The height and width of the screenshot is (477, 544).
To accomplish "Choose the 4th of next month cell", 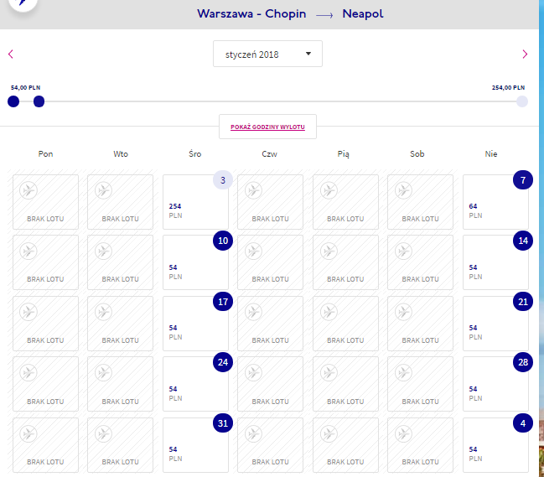I will point(495,445).
